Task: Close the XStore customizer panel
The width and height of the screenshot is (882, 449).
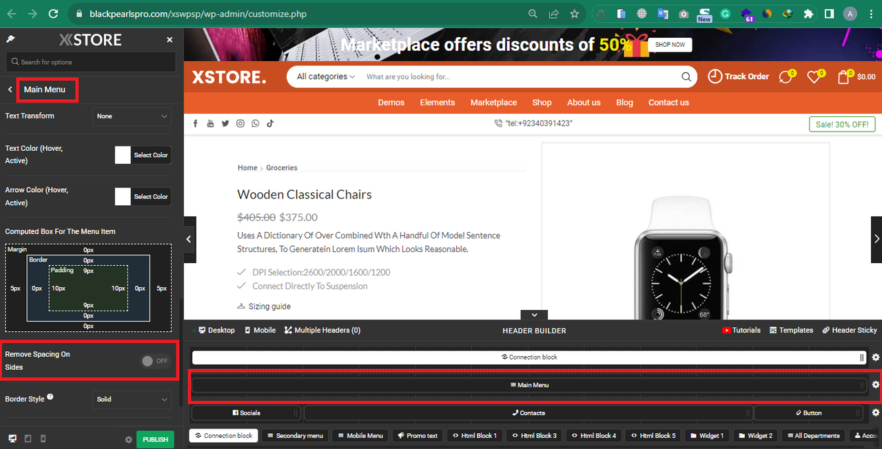Action: pos(170,40)
